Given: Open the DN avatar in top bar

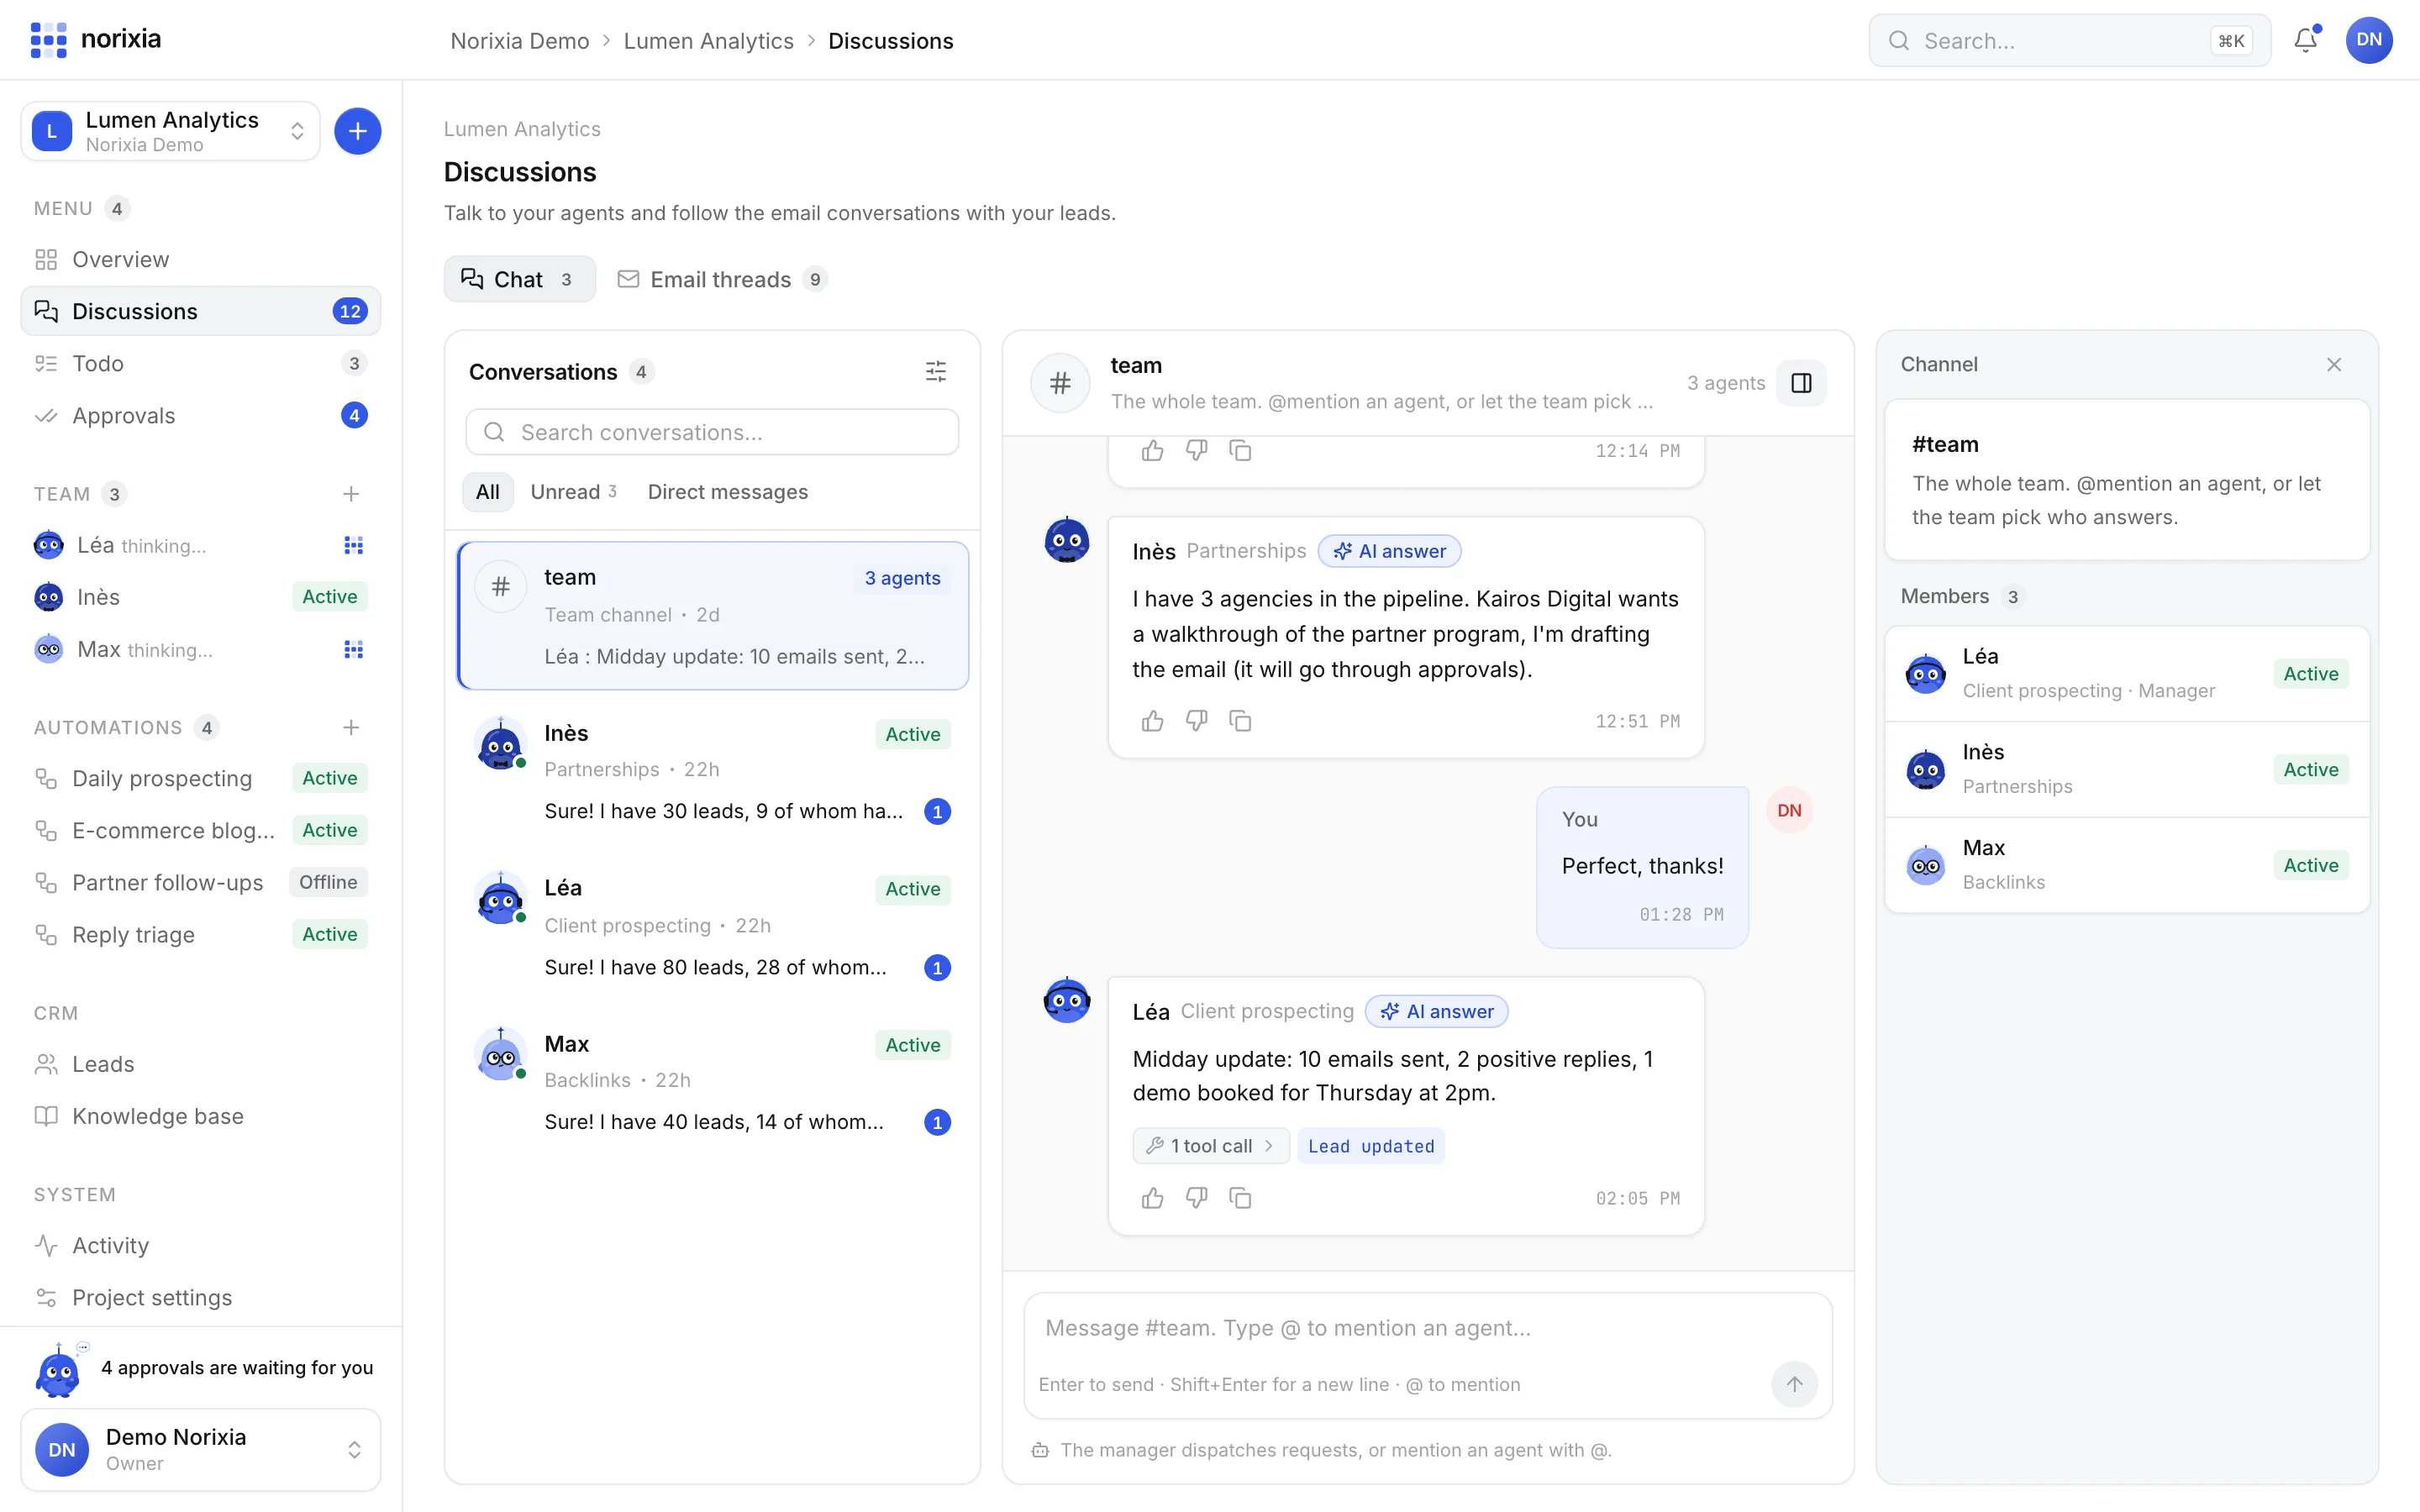Looking at the screenshot, I should pyautogui.click(x=2368, y=40).
